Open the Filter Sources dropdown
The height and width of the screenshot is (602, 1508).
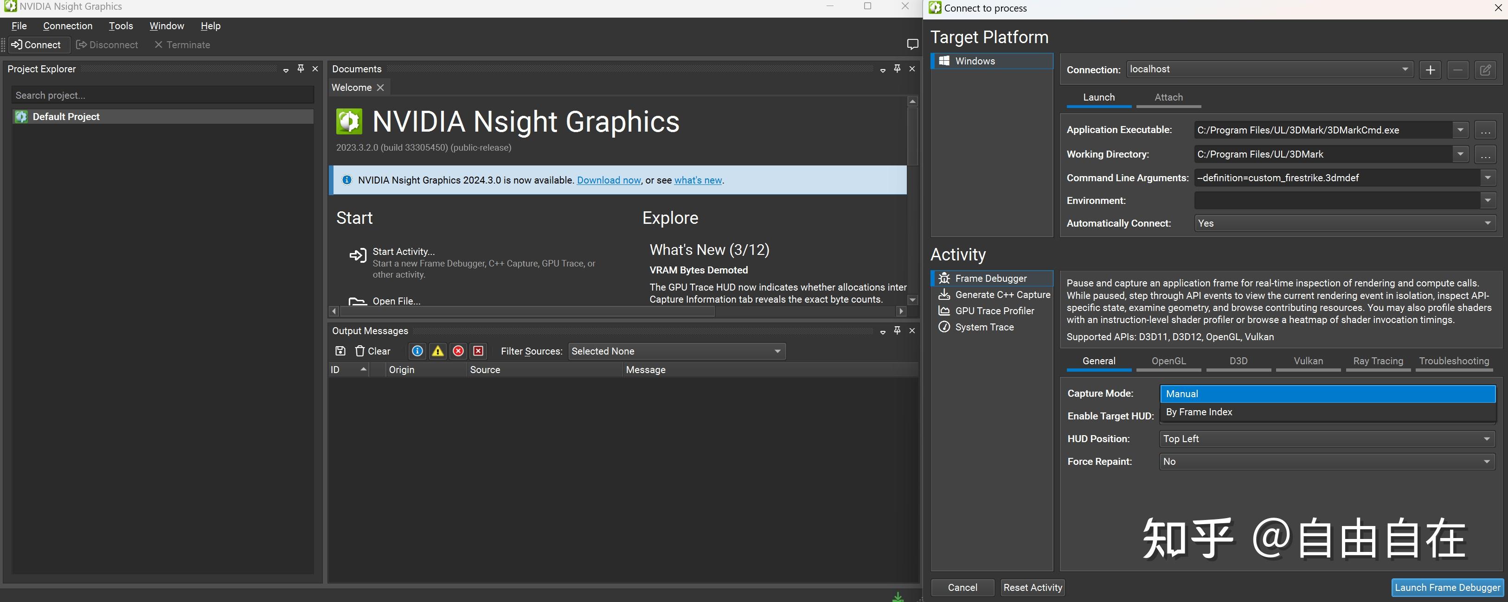tap(675, 351)
